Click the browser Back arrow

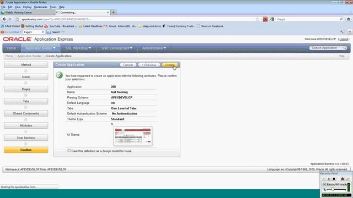click(x=4, y=19)
